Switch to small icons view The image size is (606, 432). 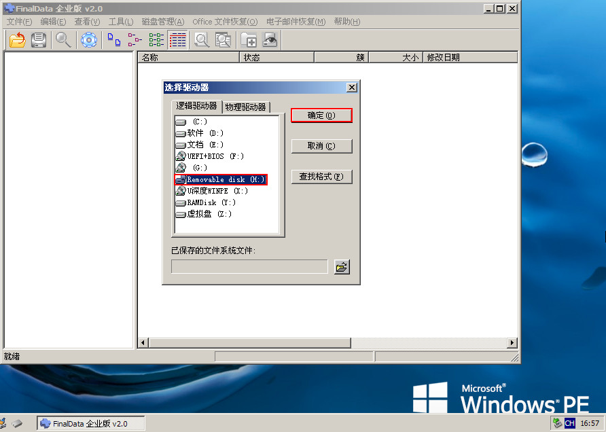click(135, 40)
